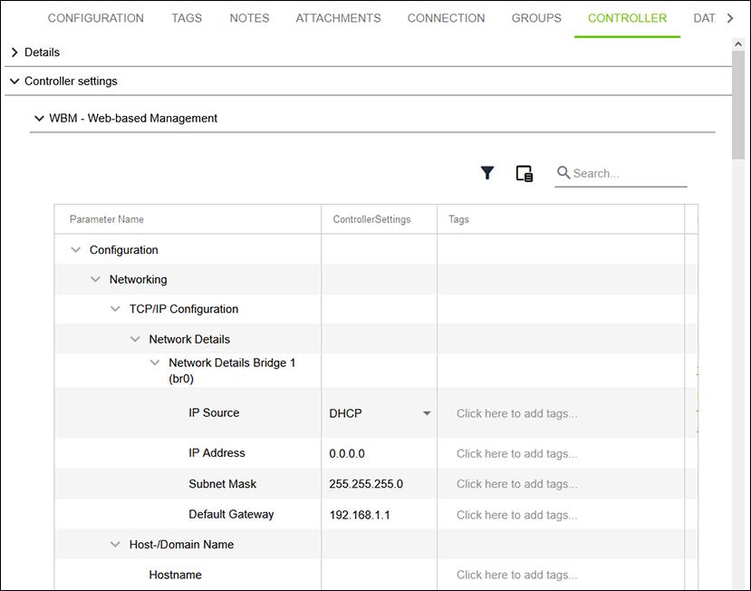The image size is (751, 591).
Task: Add tags for Hostname row
Action: pyautogui.click(x=516, y=575)
